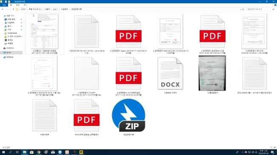
Task: Switch to large icons view via status bar
Action: point(275,147)
